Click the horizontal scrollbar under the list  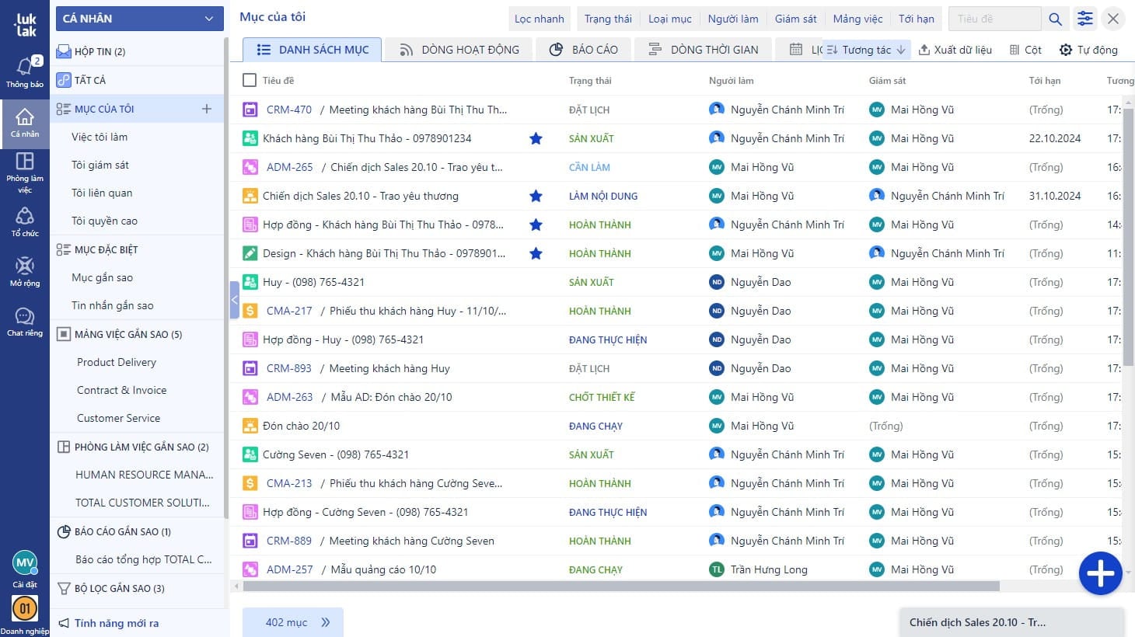(x=620, y=586)
